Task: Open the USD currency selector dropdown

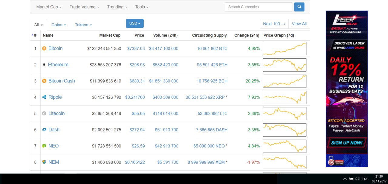Action: 135,24
